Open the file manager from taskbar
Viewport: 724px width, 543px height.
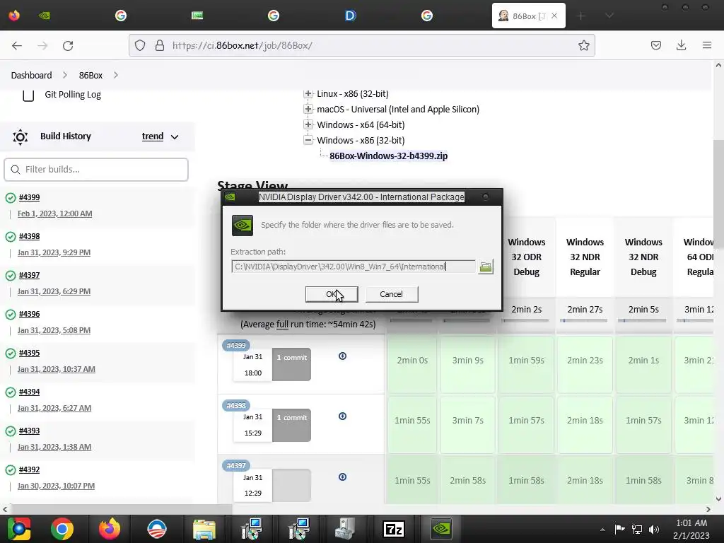(204, 529)
